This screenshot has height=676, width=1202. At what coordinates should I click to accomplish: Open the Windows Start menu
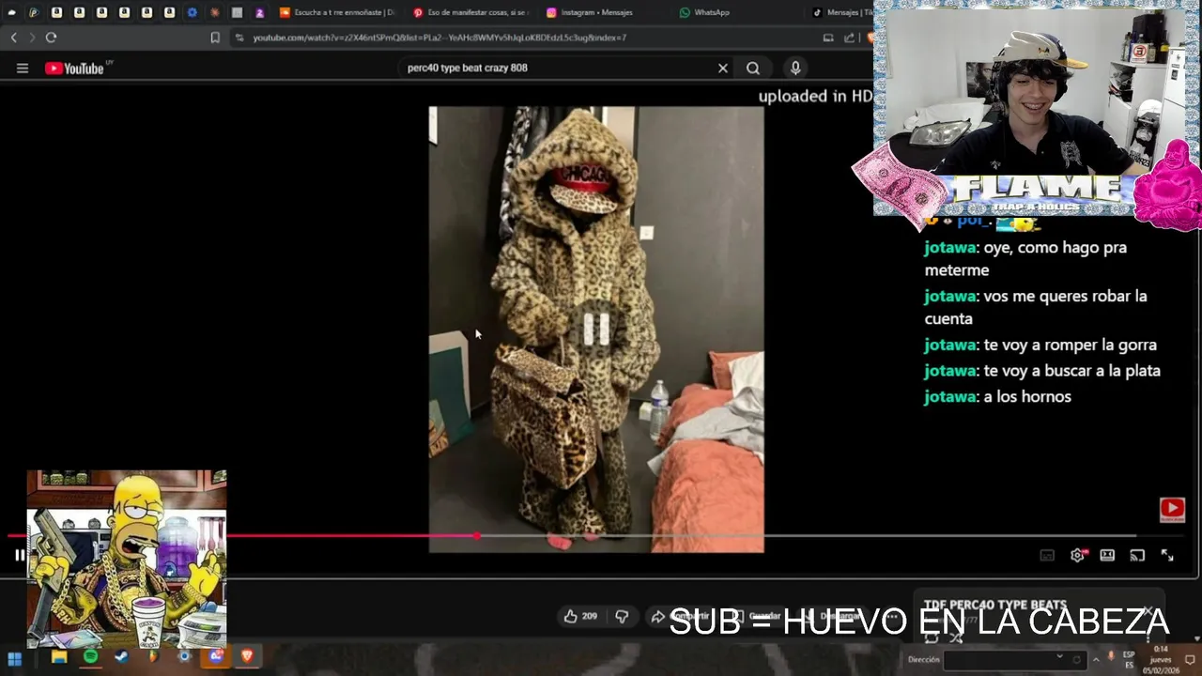(x=14, y=657)
